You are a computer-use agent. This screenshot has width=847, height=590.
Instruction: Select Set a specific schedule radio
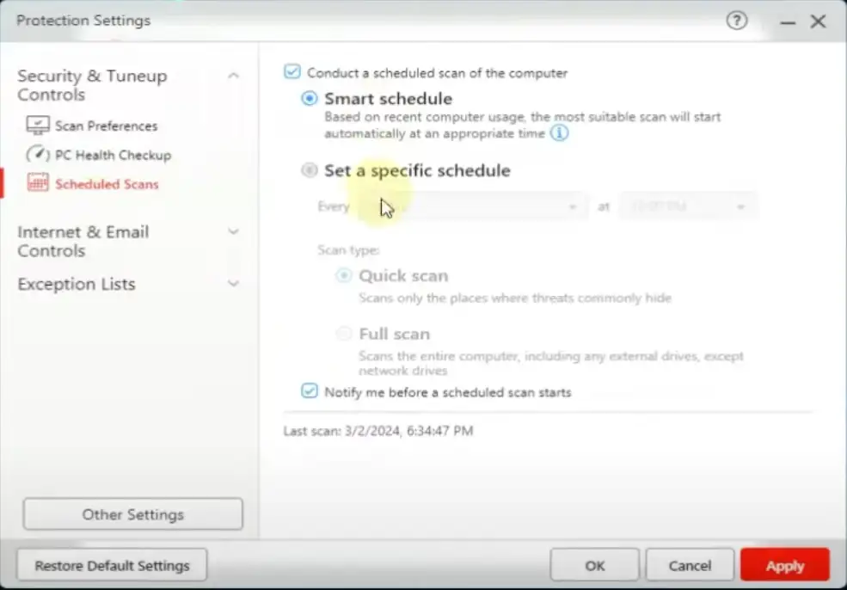310,170
